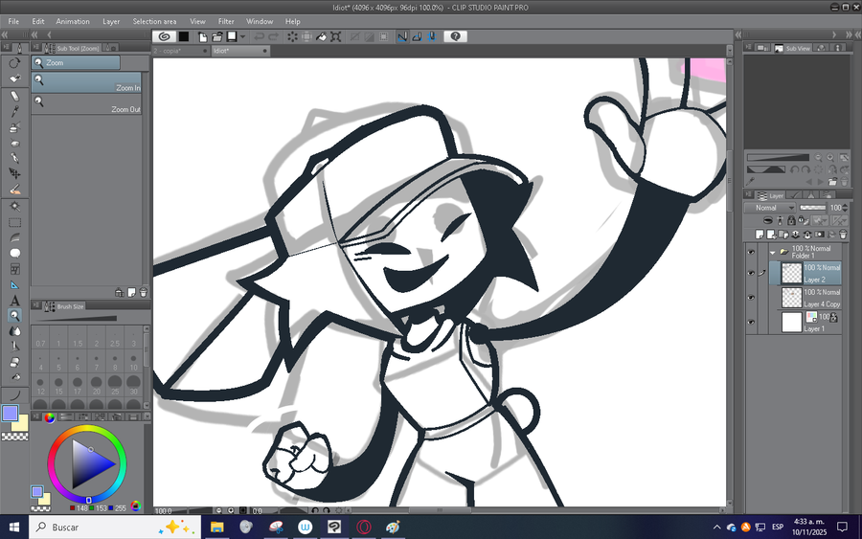Image resolution: width=862 pixels, height=539 pixels.
Task: Click the eyedropper icon in Sub View panel
Action: [x=750, y=181]
